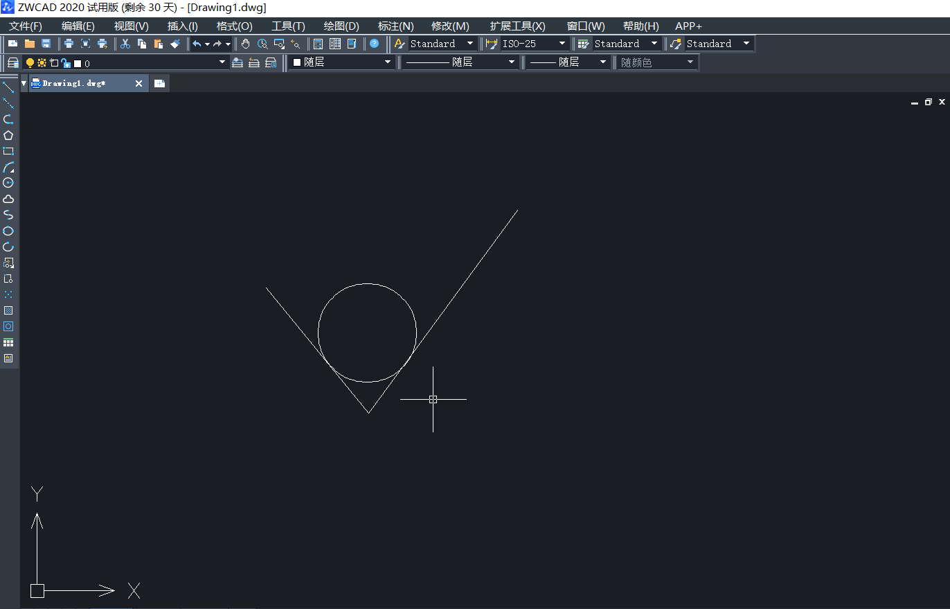Viewport: 950px width, 609px height.
Task: Insert a table with the Table tool
Action: pos(8,342)
